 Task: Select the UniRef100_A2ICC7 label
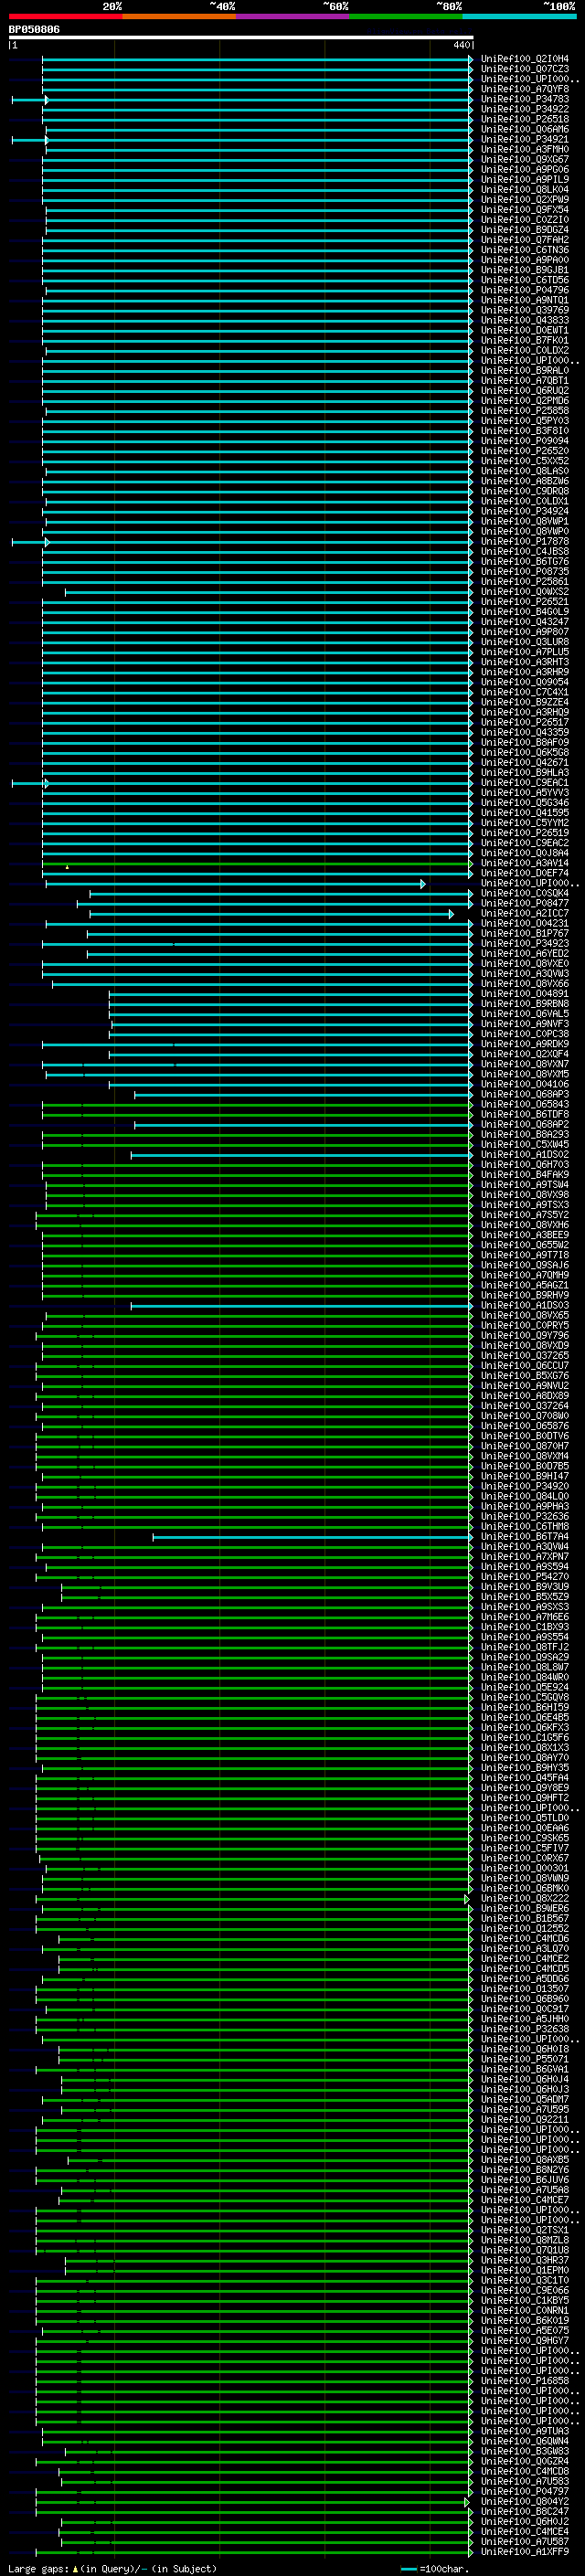click(x=525, y=913)
